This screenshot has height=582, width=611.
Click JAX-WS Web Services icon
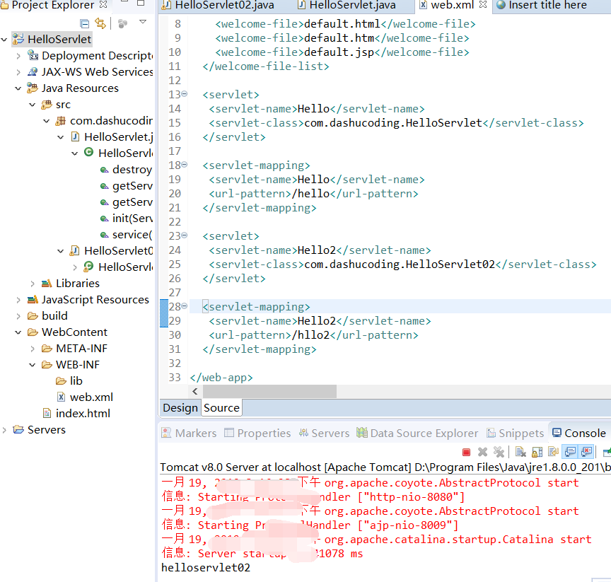(x=33, y=71)
